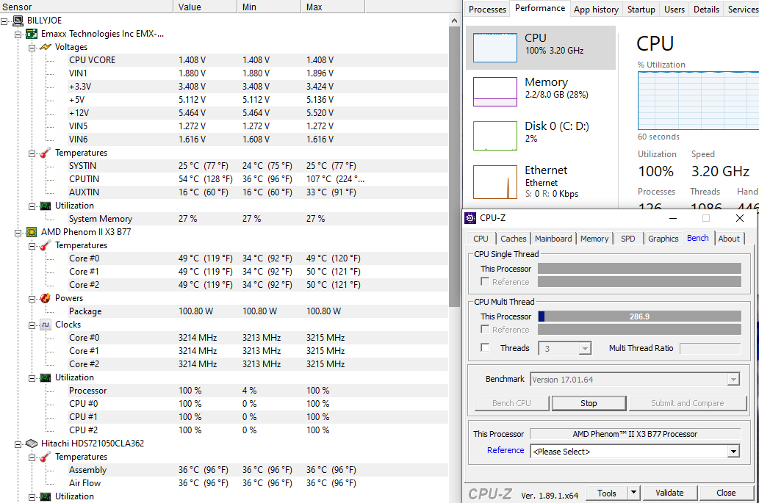The image size is (759, 503).
Task: Toggle the Reference checkbox under CPU Multi Thread
Action: click(x=484, y=330)
